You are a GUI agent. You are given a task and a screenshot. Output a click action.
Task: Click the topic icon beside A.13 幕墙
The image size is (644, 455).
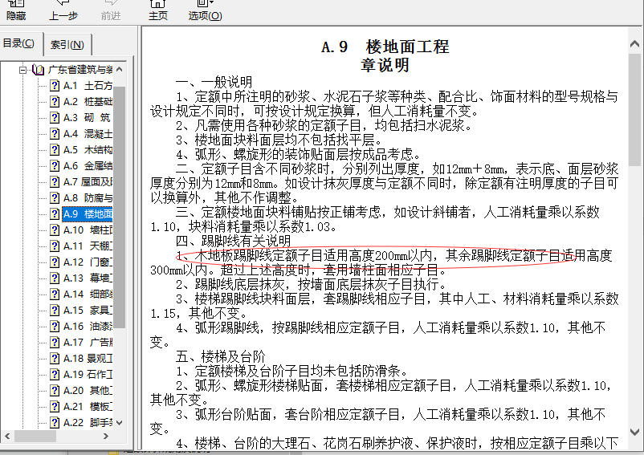pyautogui.click(x=55, y=278)
